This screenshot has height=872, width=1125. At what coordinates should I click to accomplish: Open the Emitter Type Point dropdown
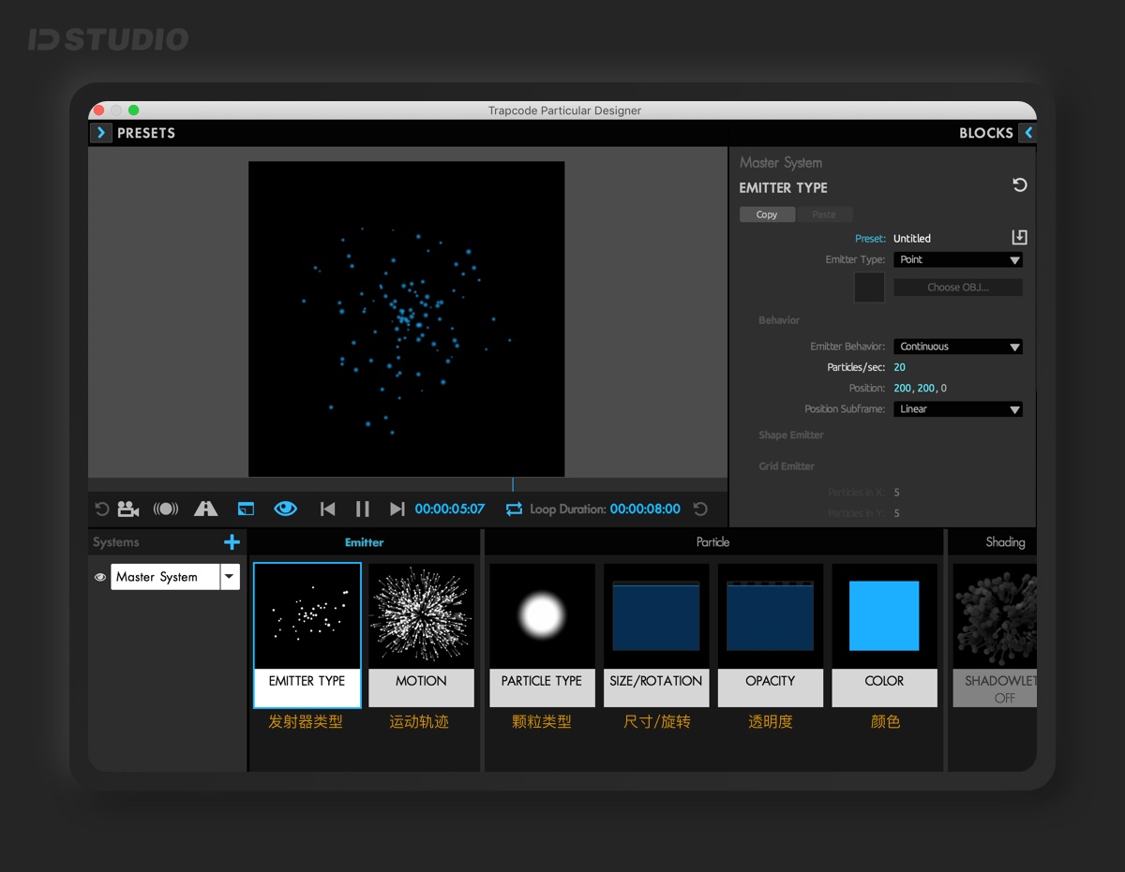pos(957,259)
